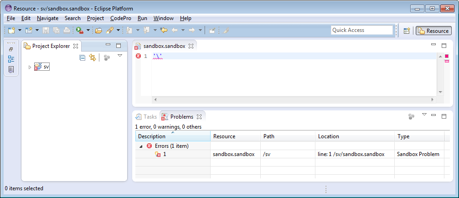Open the Search menu
The height and width of the screenshot is (198, 459).
coord(72,18)
